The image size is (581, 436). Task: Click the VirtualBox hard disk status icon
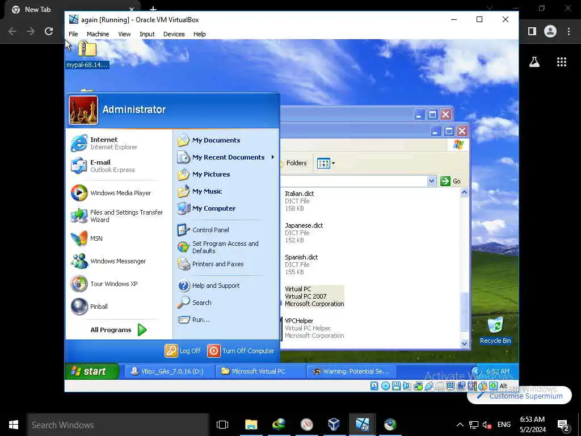374,386
